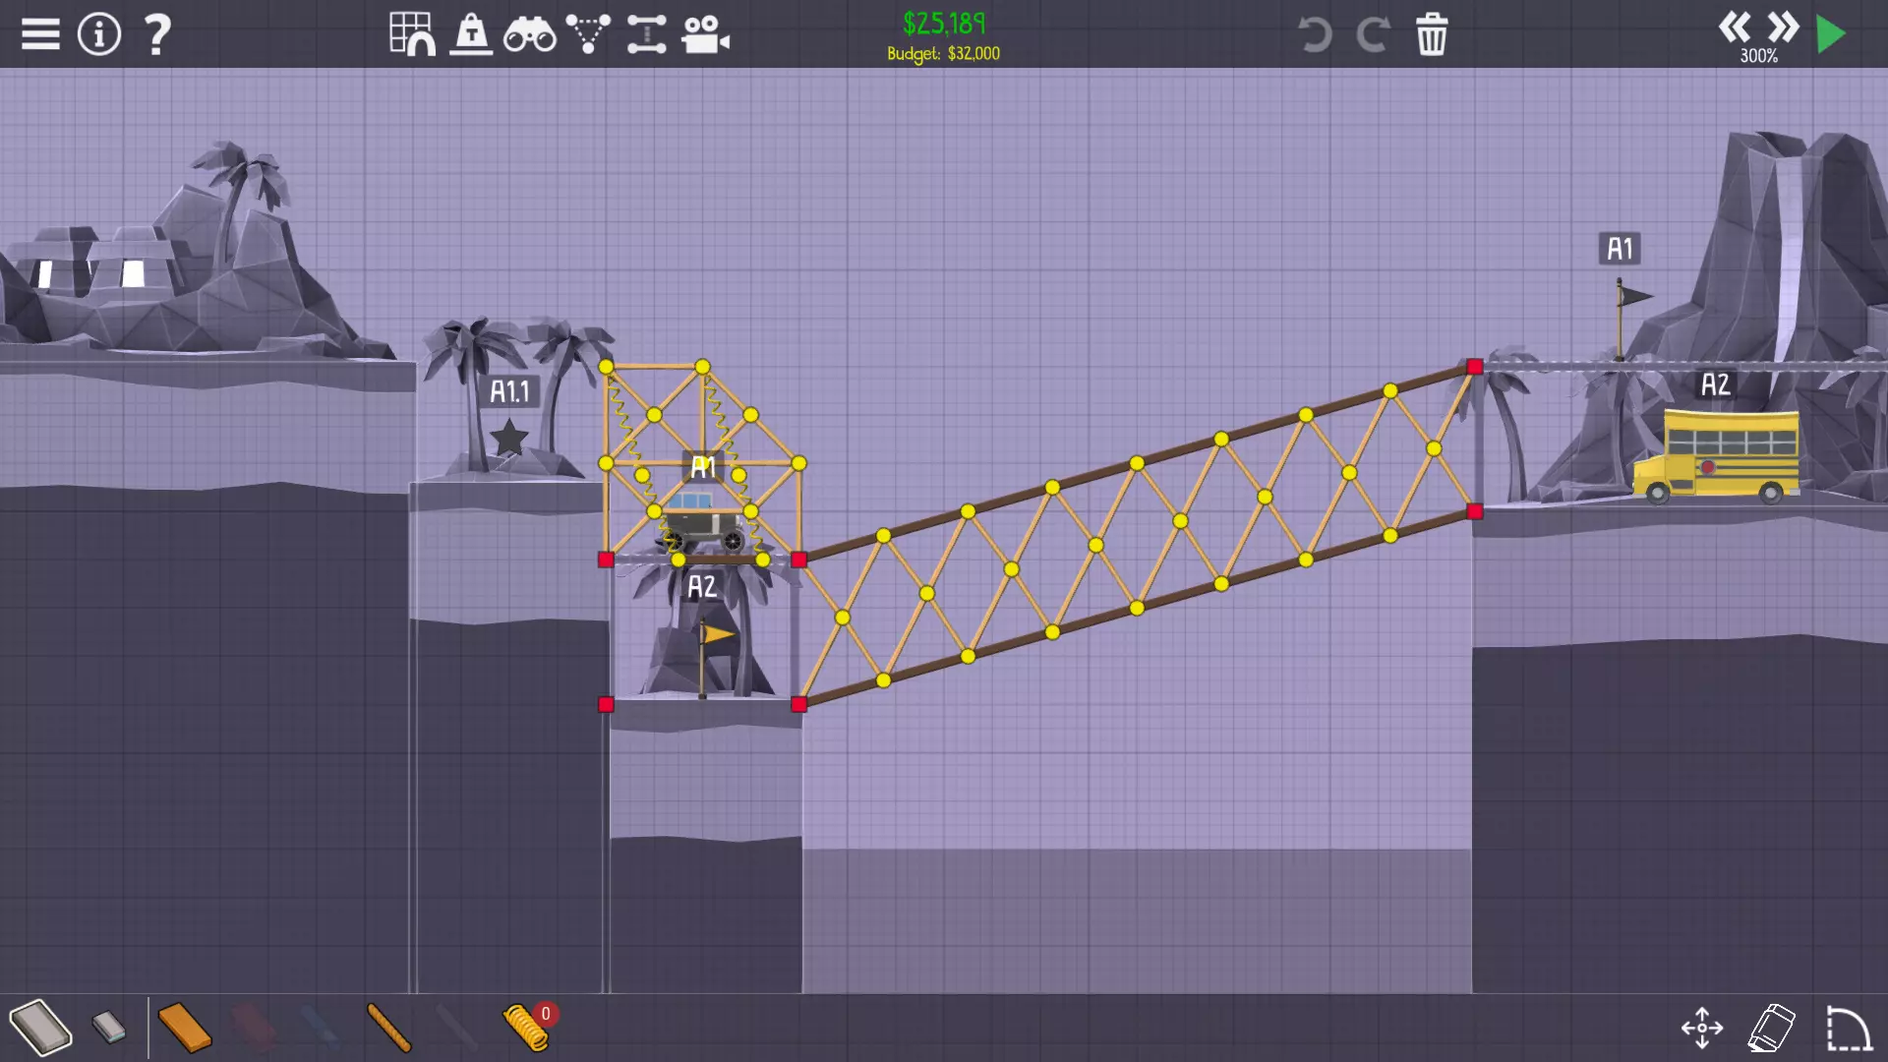Delete bridge with trash can icon
Viewport: 1888px width, 1062px height.
[1432, 34]
